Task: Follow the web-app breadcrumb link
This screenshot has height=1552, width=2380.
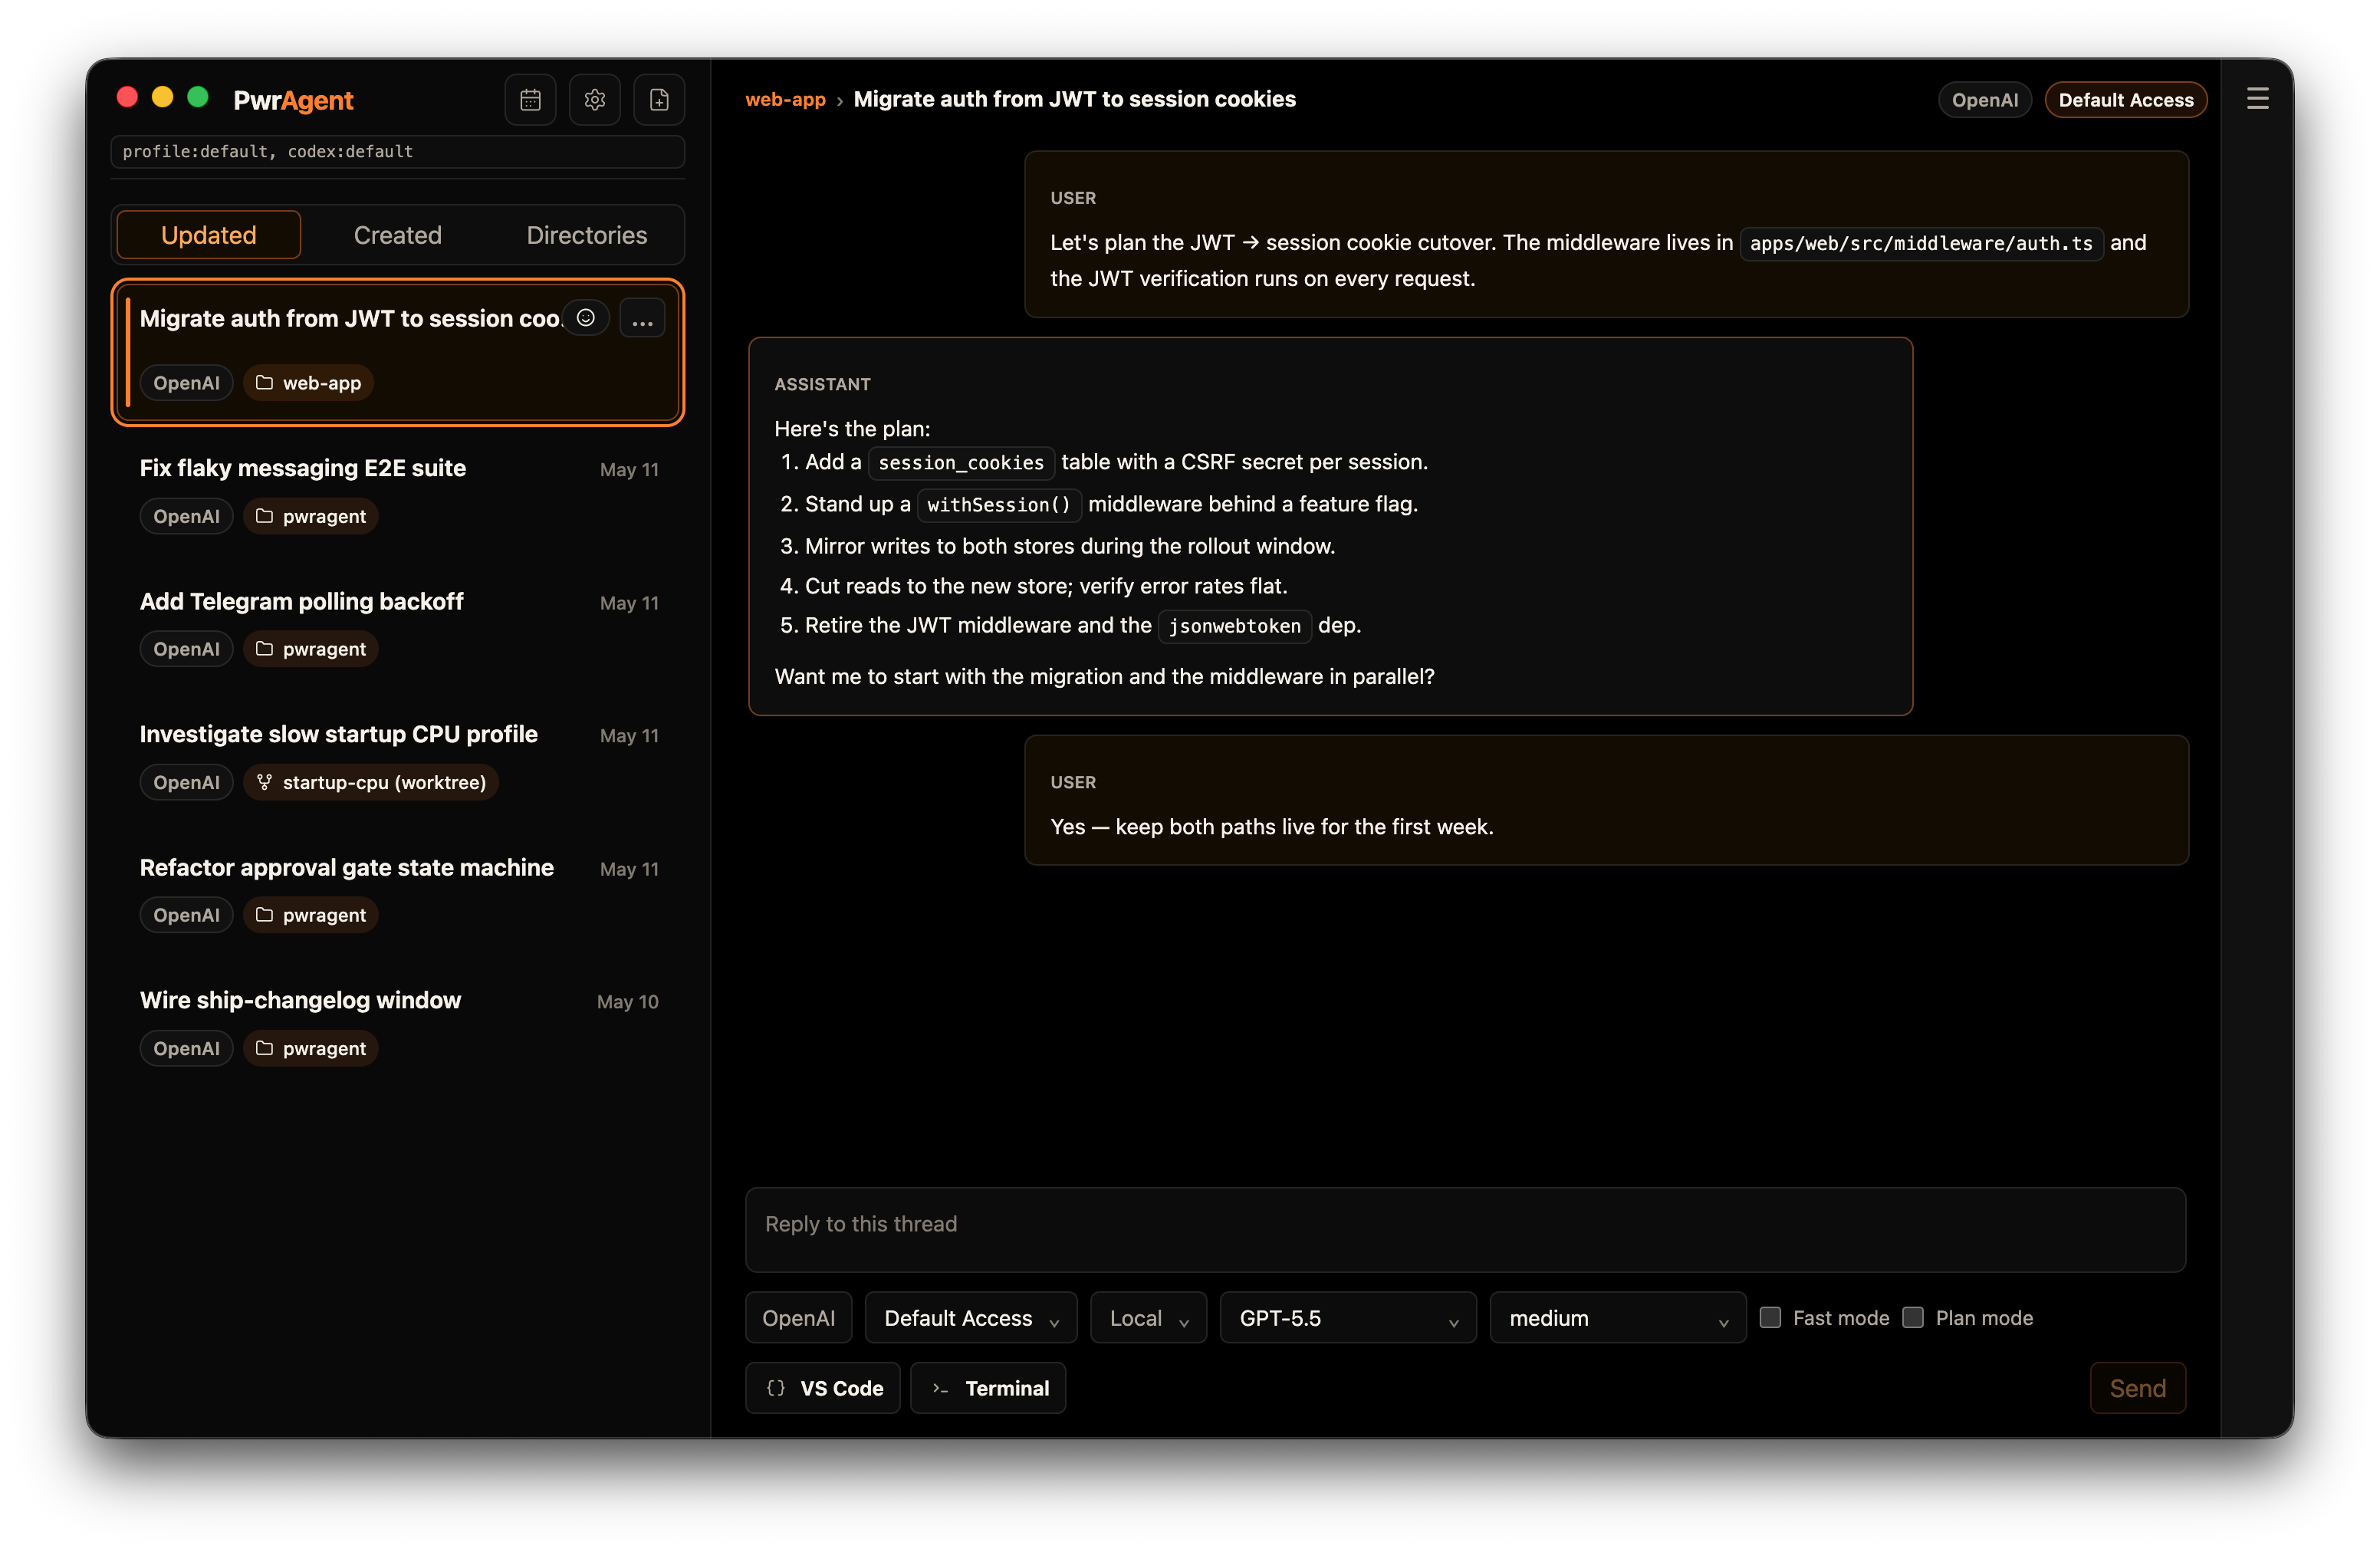Action: click(x=785, y=99)
